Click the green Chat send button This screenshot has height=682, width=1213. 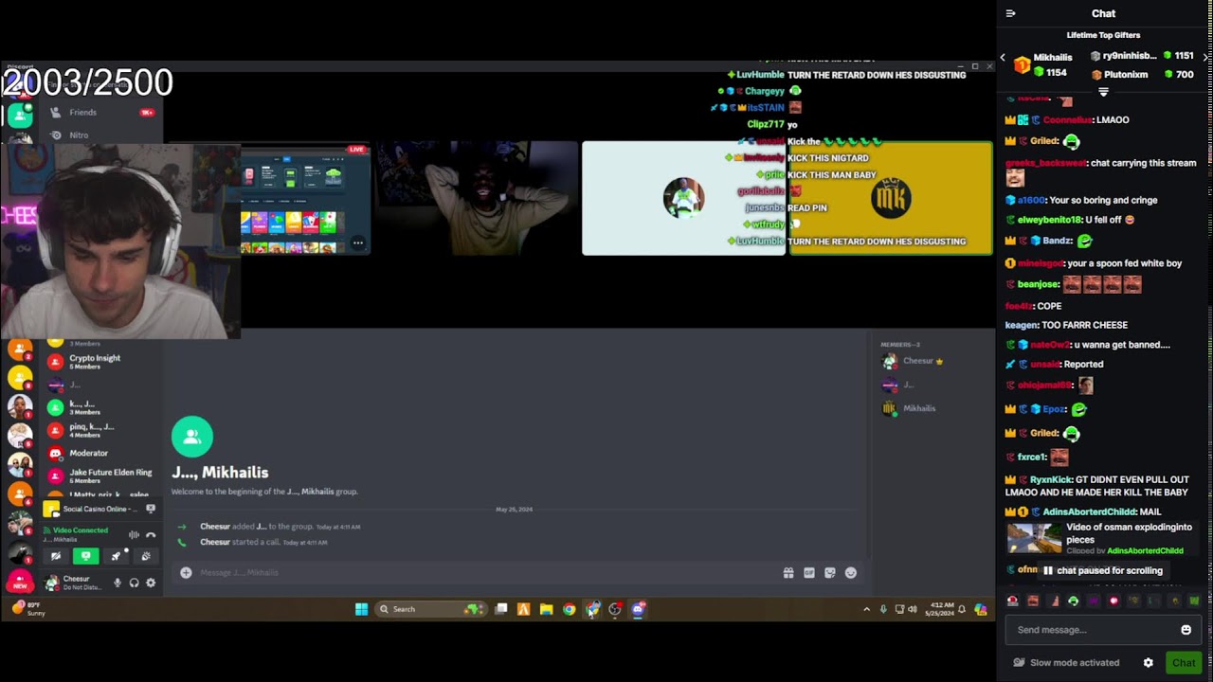point(1184,663)
